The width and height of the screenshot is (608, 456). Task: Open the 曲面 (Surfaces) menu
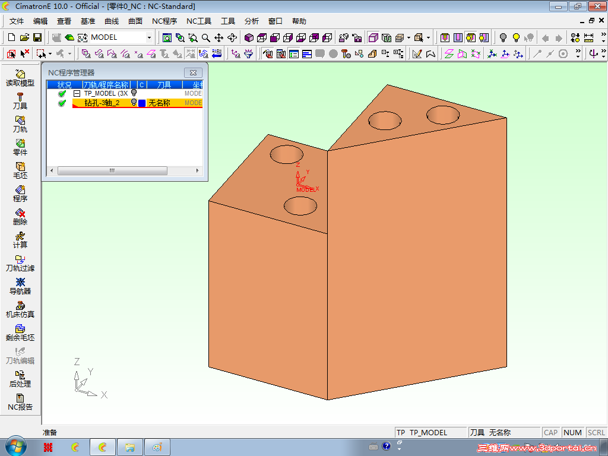(135, 21)
